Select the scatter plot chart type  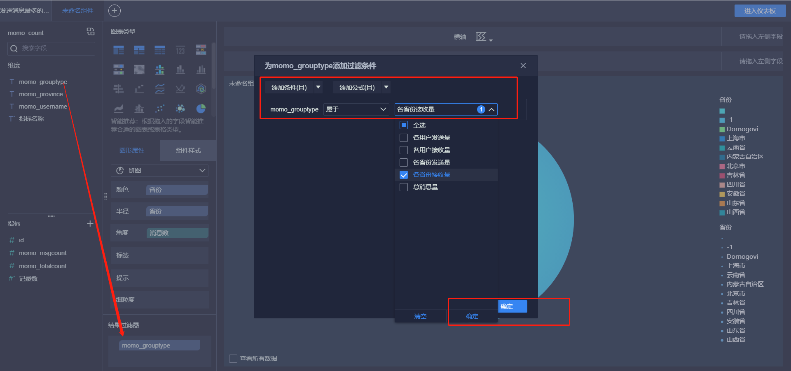pos(160,109)
